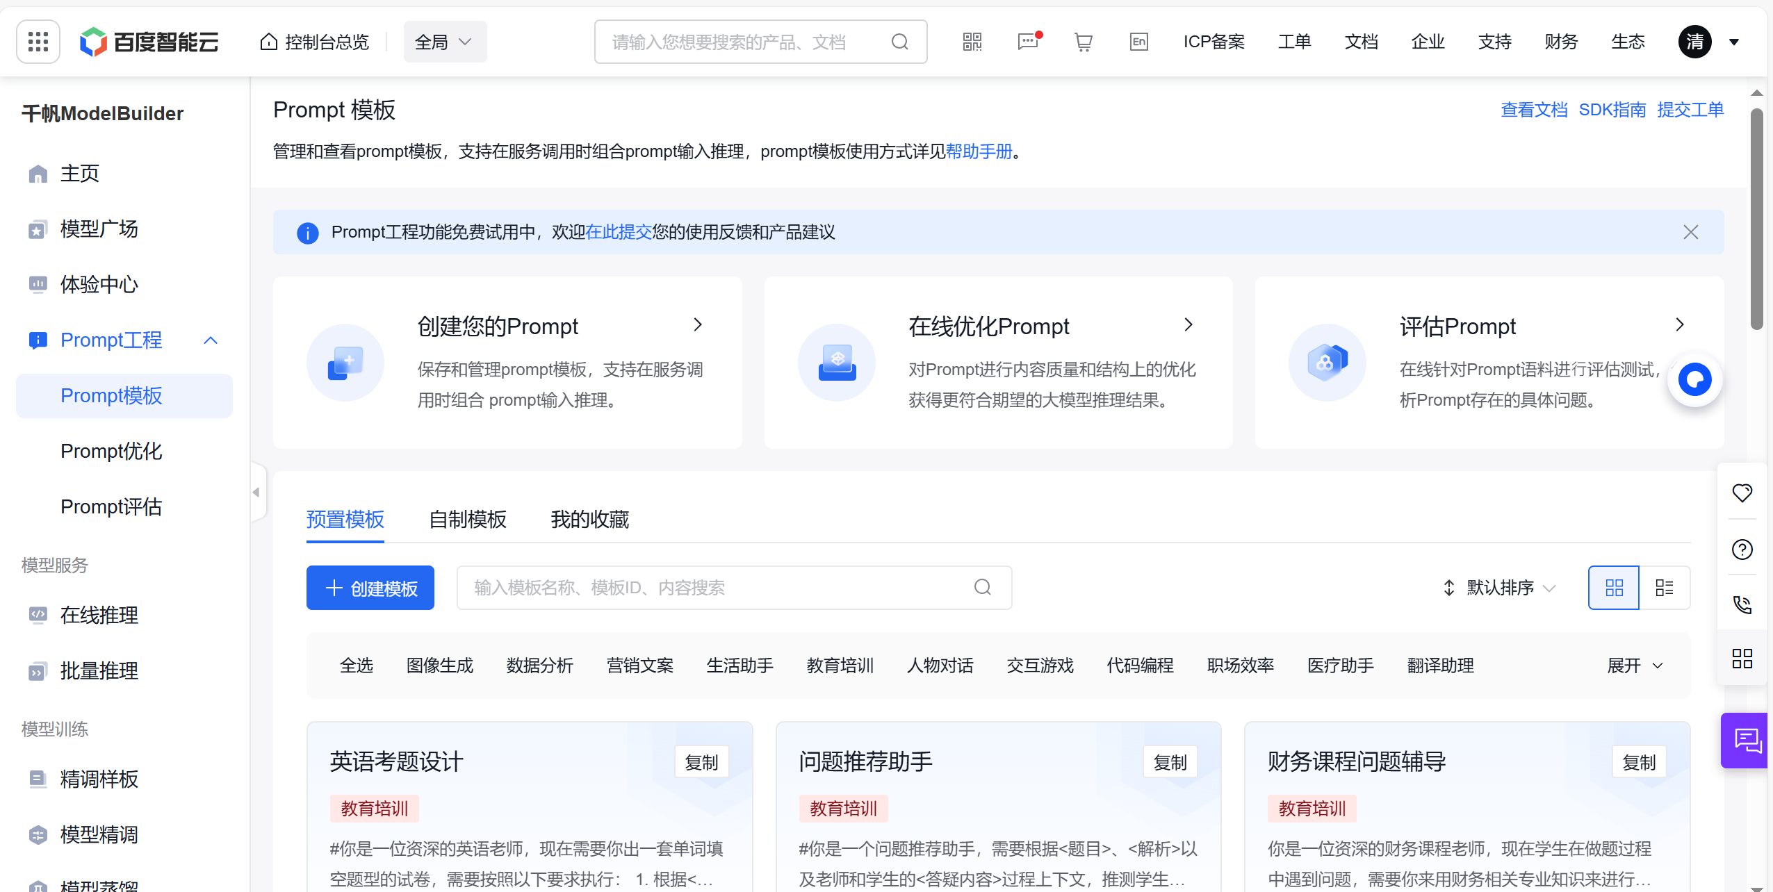The width and height of the screenshot is (1773, 892).
Task: Open the shopping cart icon
Action: point(1083,42)
